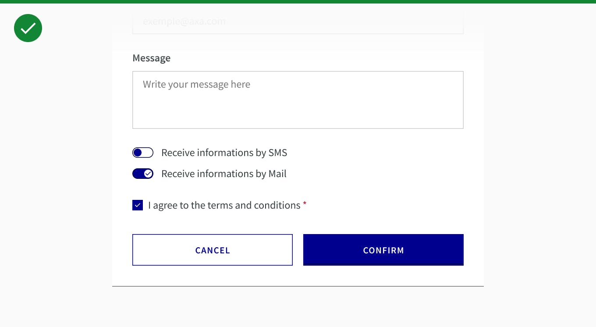Click the "I agree to the terms and conditions" text
Screen dimensions: 596x327
tap(224, 205)
